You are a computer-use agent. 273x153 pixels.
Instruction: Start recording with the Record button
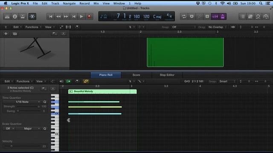(x=89, y=17)
